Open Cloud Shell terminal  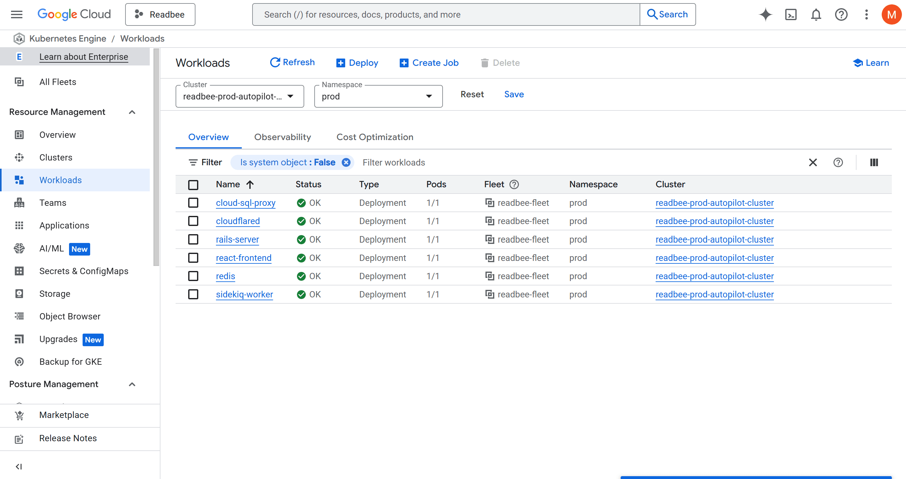tap(791, 14)
